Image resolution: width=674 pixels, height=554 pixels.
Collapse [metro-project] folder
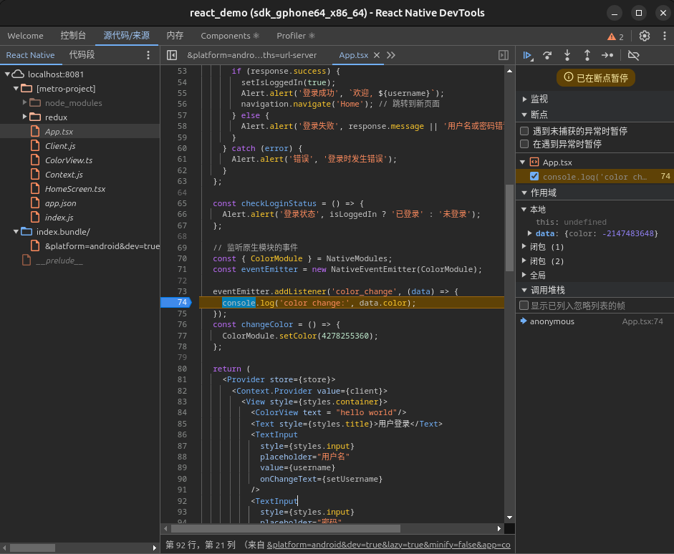16,89
